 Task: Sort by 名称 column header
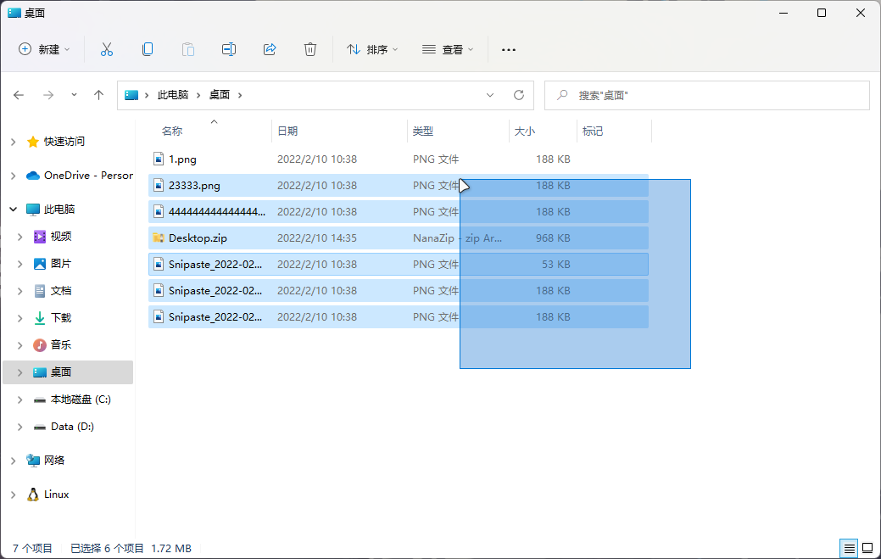(172, 131)
